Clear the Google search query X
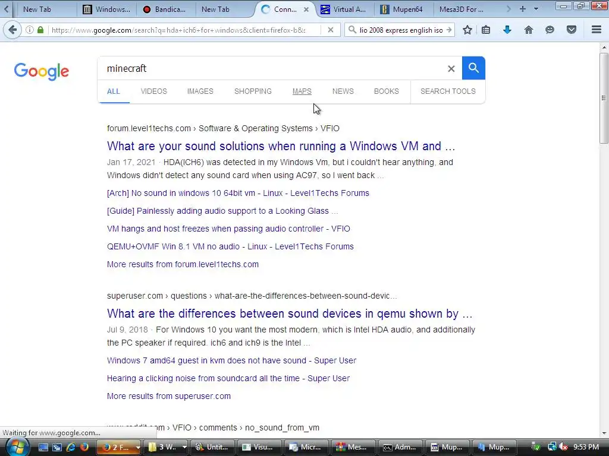609x456 pixels. 451,69
